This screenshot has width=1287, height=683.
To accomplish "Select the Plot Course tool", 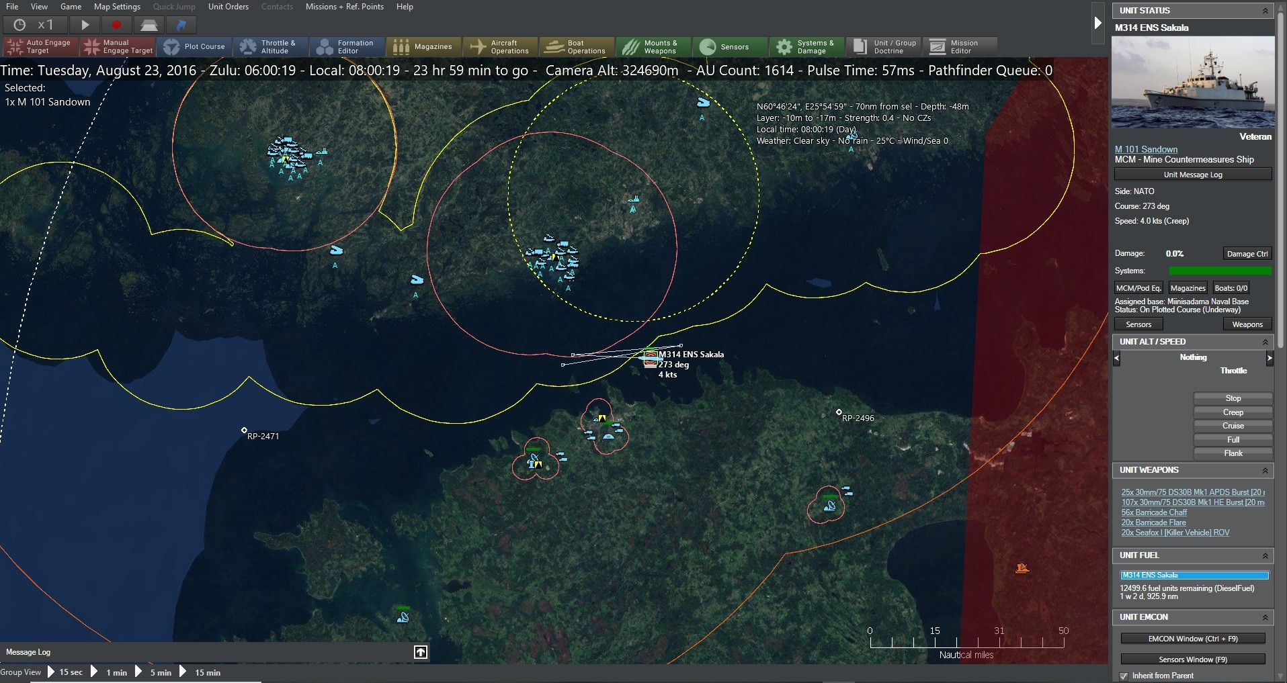I will click(x=195, y=46).
